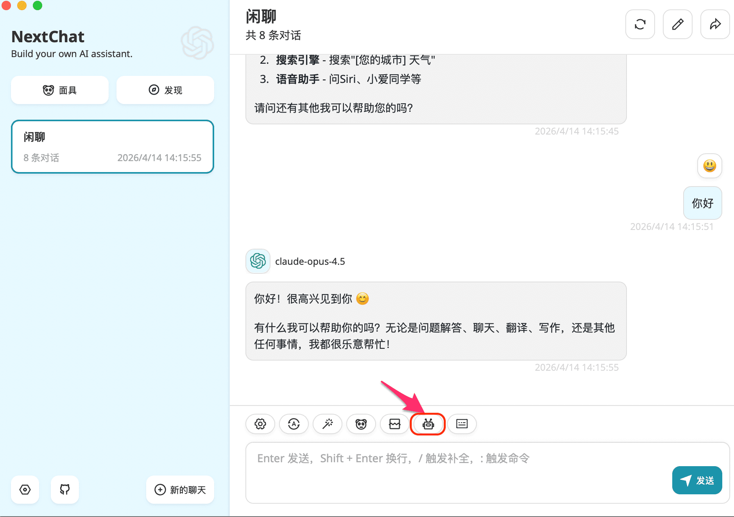The height and width of the screenshot is (517, 734).
Task: Export conversation with the share arrow icon
Action: pyautogui.click(x=715, y=24)
